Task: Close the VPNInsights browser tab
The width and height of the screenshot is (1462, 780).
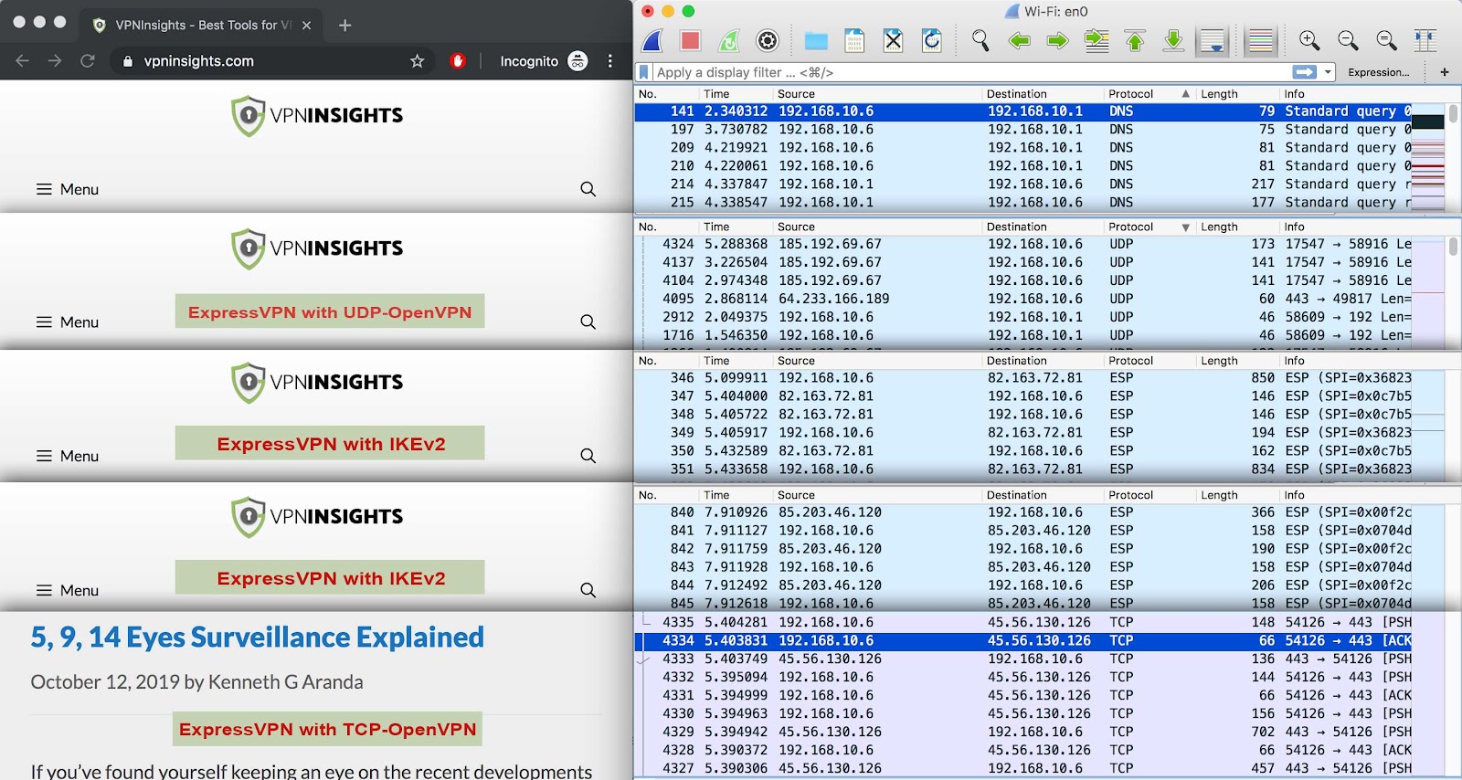Action: pos(307,26)
